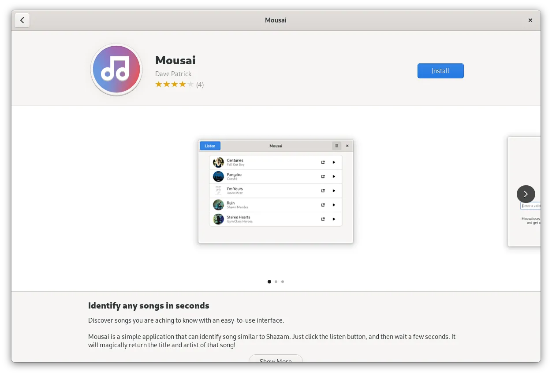Click the Mousai music note app icon
Viewport: 552px width, 375px height.
(x=116, y=70)
